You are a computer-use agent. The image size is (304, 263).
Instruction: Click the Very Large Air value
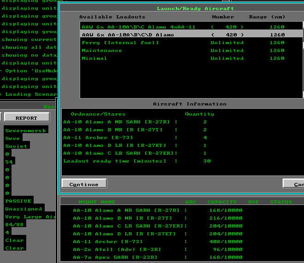(29, 216)
